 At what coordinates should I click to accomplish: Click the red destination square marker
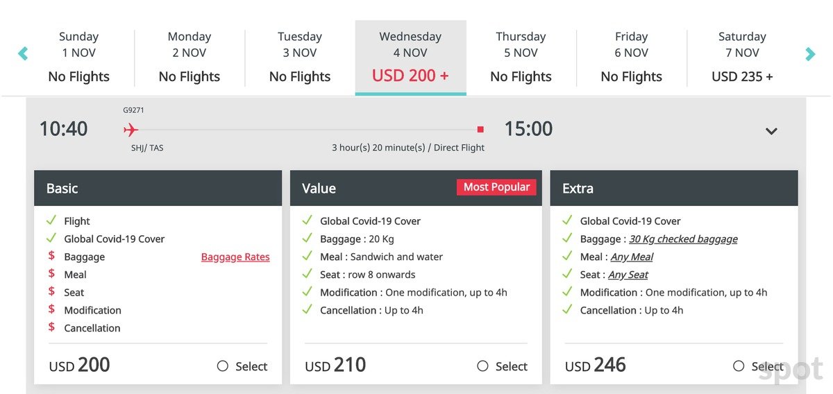pyautogui.click(x=480, y=130)
